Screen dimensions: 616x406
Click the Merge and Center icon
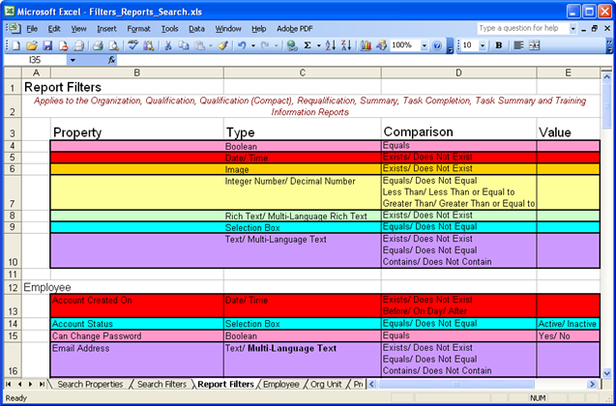[534, 45]
